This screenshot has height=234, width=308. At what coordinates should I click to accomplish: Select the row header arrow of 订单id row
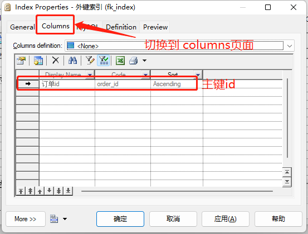point(28,84)
